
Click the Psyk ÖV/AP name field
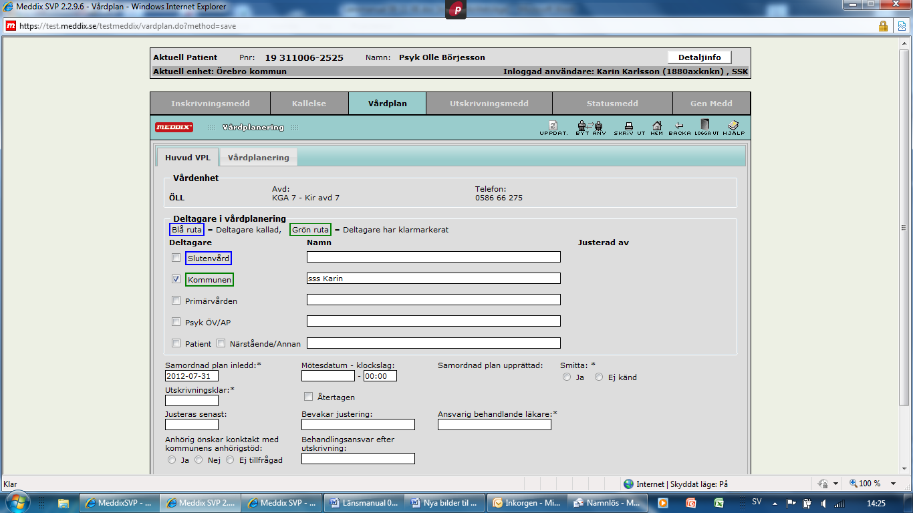(434, 321)
